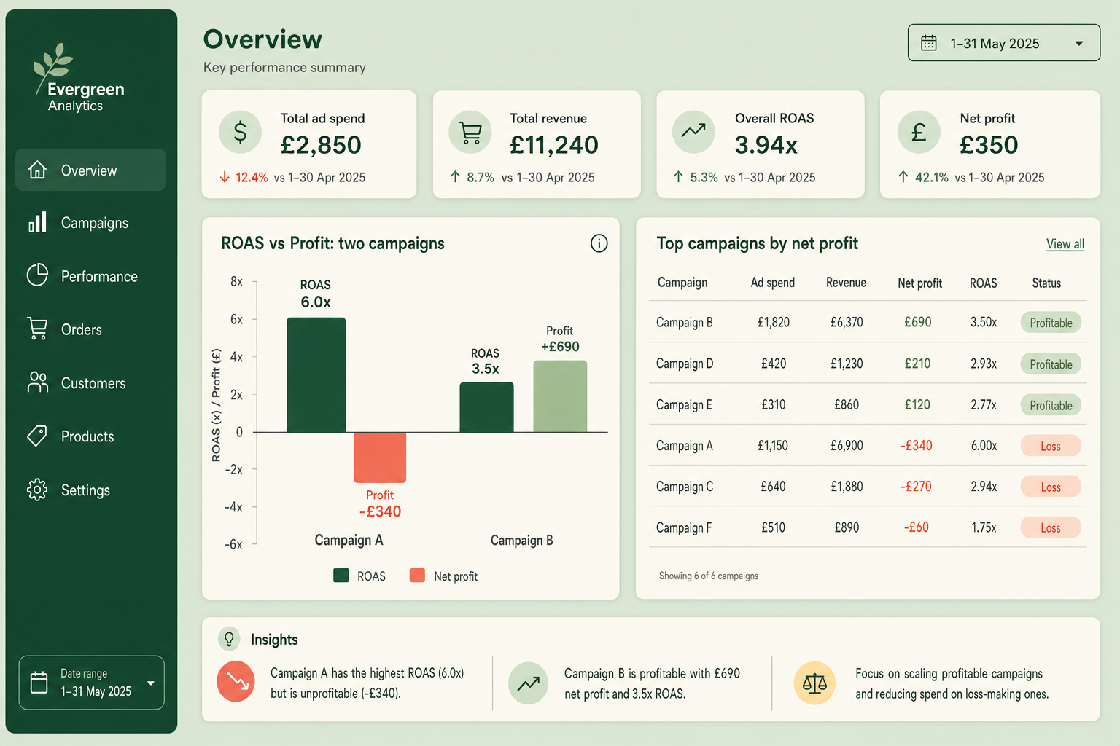Sort by the Ad spend column header
Screen dimensions: 1120x746
(x=773, y=283)
